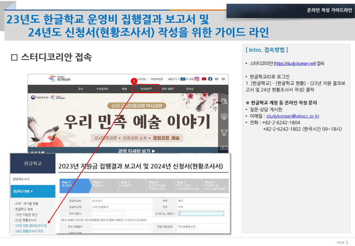Open the https://study.korean.net link
The width and height of the screenshot is (355, 246).
pyautogui.click(x=295, y=64)
